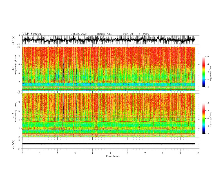Click time axis tick label "9"
223x172 pixels.
point(180,153)
